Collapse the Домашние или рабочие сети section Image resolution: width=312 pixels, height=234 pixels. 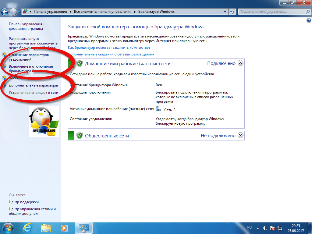(x=240, y=63)
